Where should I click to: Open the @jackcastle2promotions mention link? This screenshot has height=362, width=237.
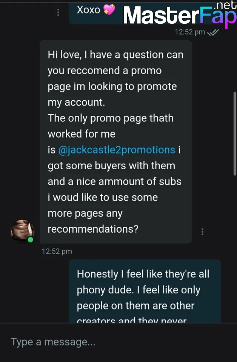coord(117,150)
